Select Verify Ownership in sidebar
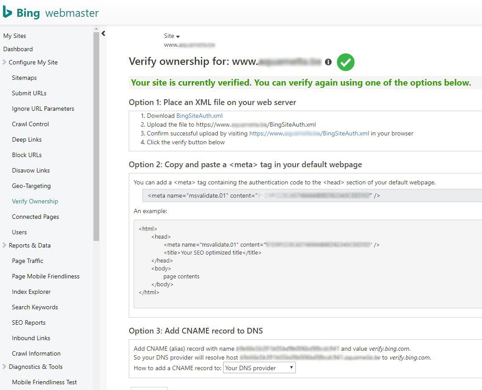The image size is (482, 390). coord(35,201)
